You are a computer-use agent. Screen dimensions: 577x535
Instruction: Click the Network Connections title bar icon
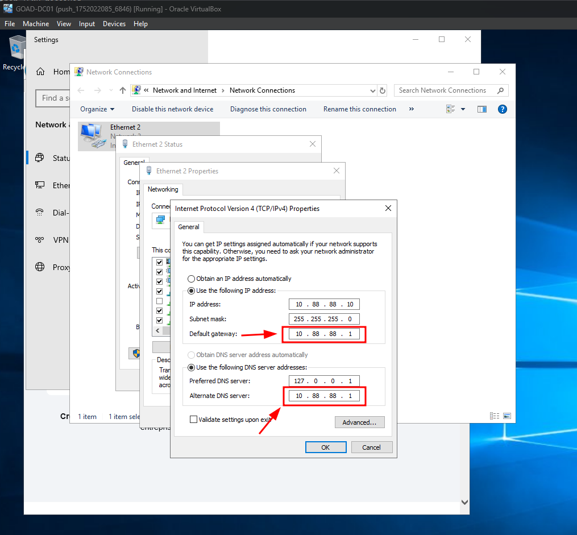click(x=79, y=72)
